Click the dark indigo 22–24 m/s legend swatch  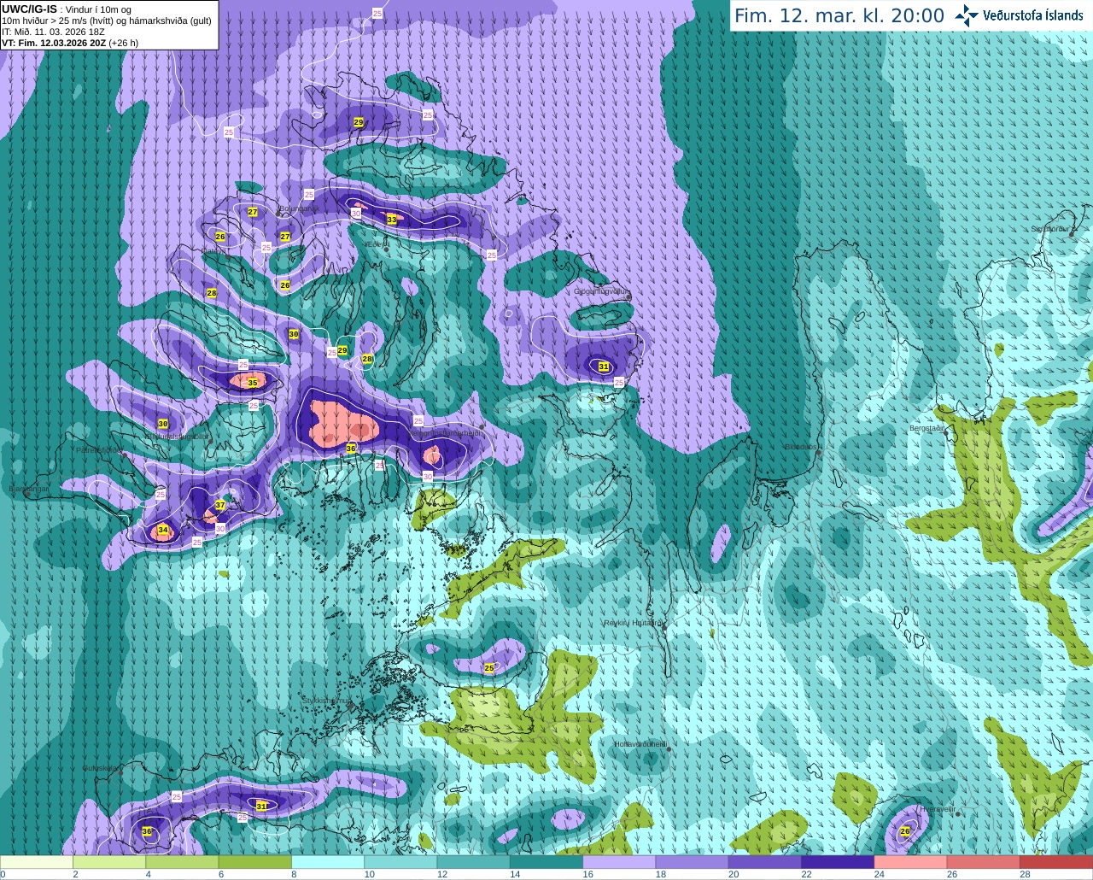pyautogui.click(x=838, y=862)
